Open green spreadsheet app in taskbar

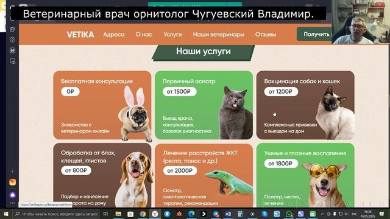point(313,214)
